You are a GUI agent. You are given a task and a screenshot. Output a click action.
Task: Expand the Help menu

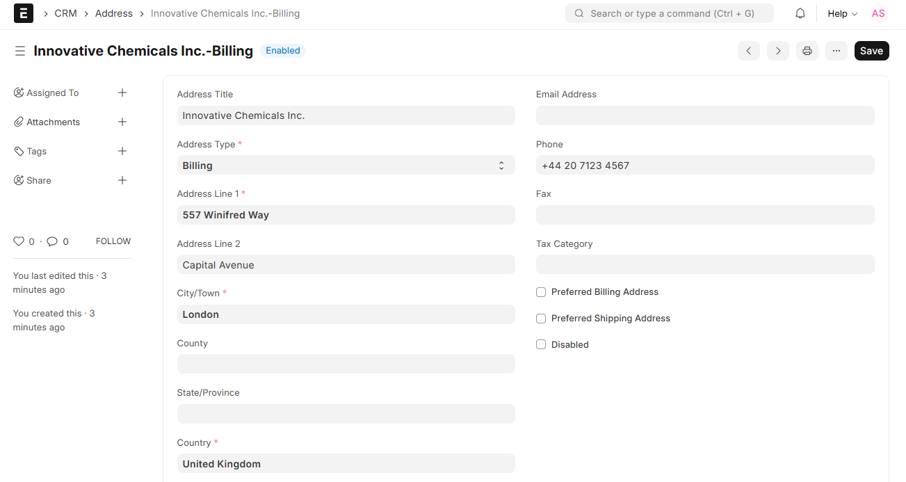[x=842, y=13]
